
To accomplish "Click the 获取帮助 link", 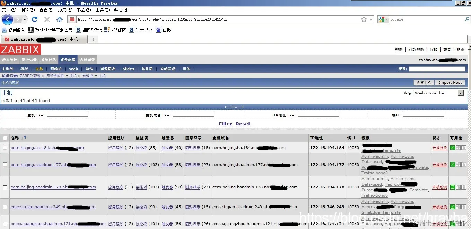I will (416, 50).
